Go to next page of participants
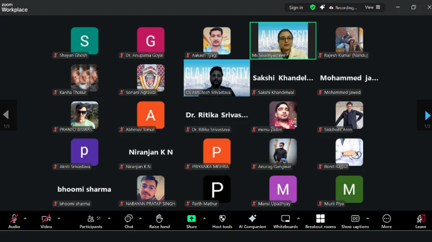Image resolution: width=432 pixels, height=242 pixels. [x=427, y=115]
